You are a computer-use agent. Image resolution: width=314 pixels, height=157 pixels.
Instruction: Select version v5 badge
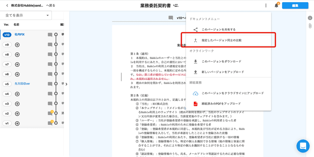[7, 84]
